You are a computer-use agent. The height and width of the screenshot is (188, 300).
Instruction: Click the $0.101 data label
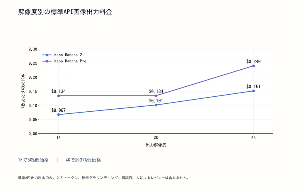click(x=156, y=101)
